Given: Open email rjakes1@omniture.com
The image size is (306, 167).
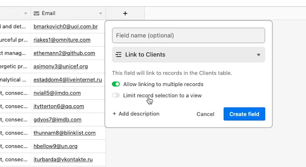Looking at the screenshot, I should tap(62, 40).
